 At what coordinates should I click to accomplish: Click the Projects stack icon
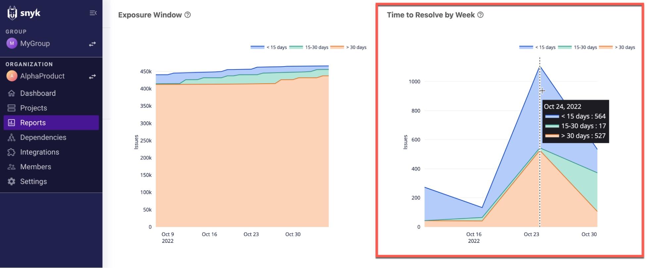coord(12,108)
